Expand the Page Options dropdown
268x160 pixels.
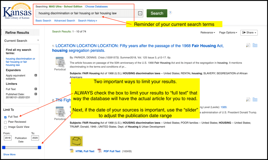227,32
